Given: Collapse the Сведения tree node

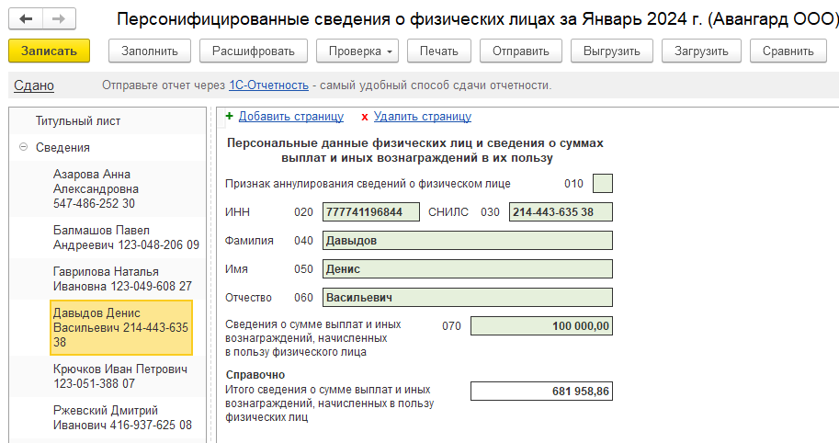Looking at the screenshot, I should 23,147.
